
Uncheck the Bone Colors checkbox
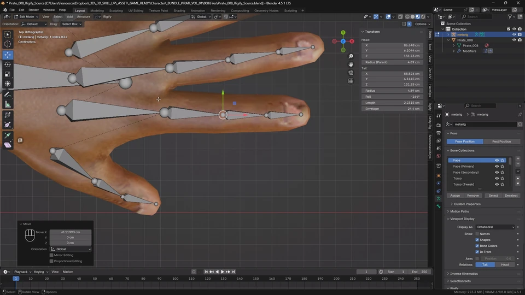(x=477, y=246)
